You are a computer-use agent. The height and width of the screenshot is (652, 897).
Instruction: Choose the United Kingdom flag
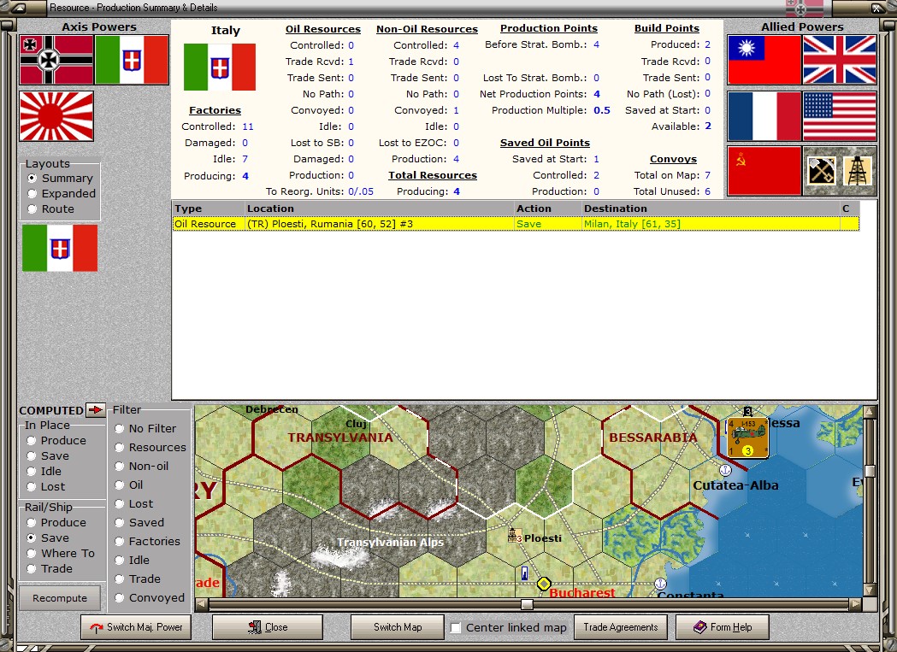pos(839,60)
